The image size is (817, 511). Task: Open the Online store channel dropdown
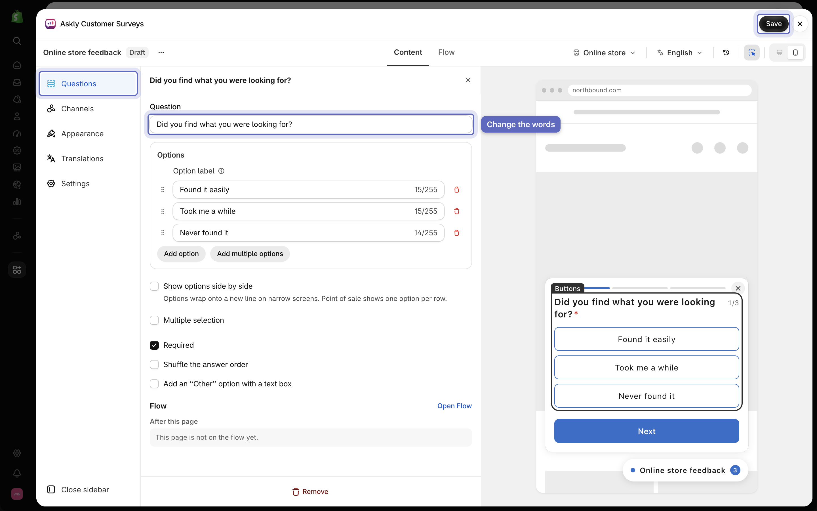(x=604, y=53)
